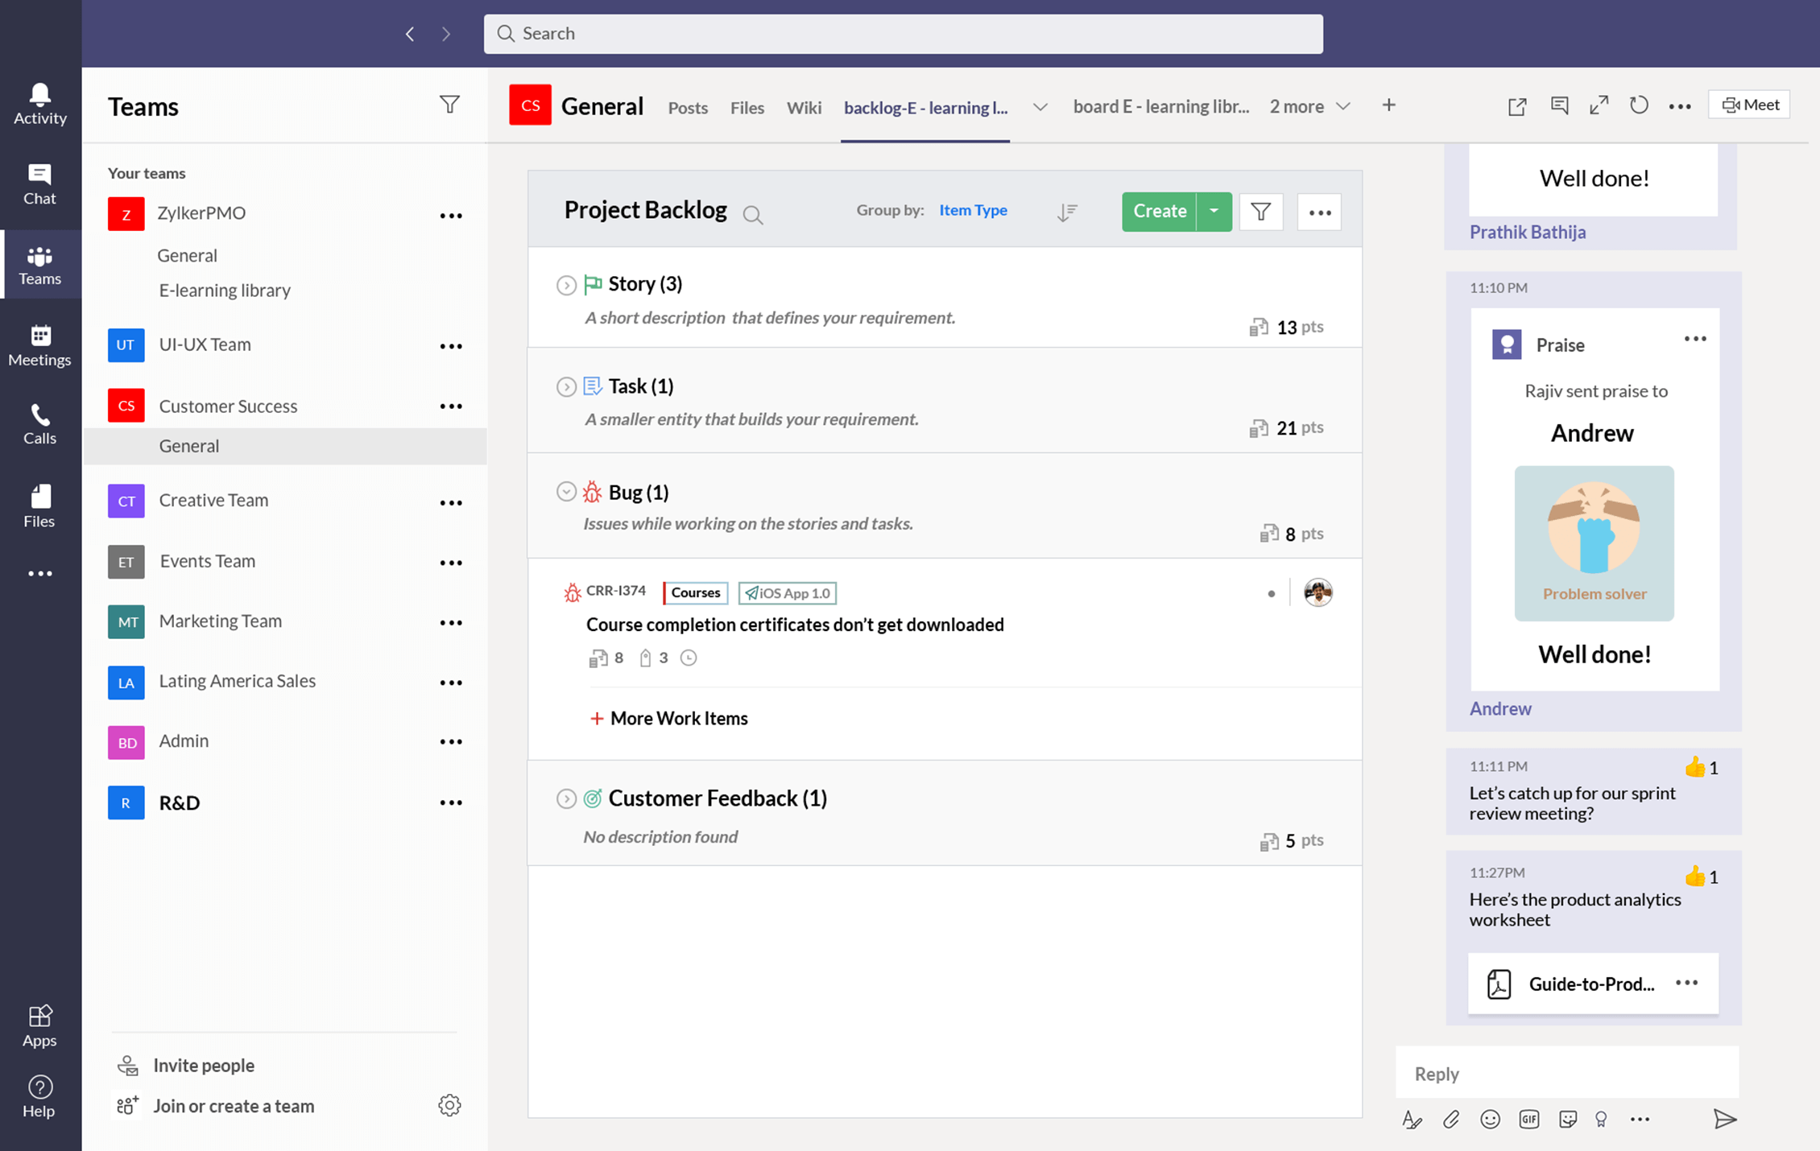Reload the backlog tab
The height and width of the screenshot is (1151, 1820).
(1639, 105)
